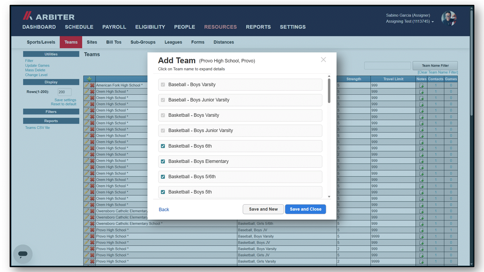
Task: Open the Payroll menu
Action: [x=114, y=27]
